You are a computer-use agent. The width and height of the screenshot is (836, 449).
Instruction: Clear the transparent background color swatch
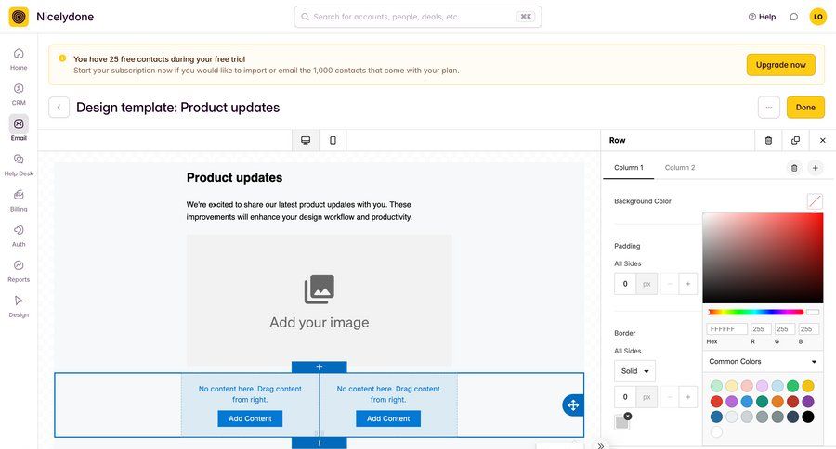click(x=815, y=200)
